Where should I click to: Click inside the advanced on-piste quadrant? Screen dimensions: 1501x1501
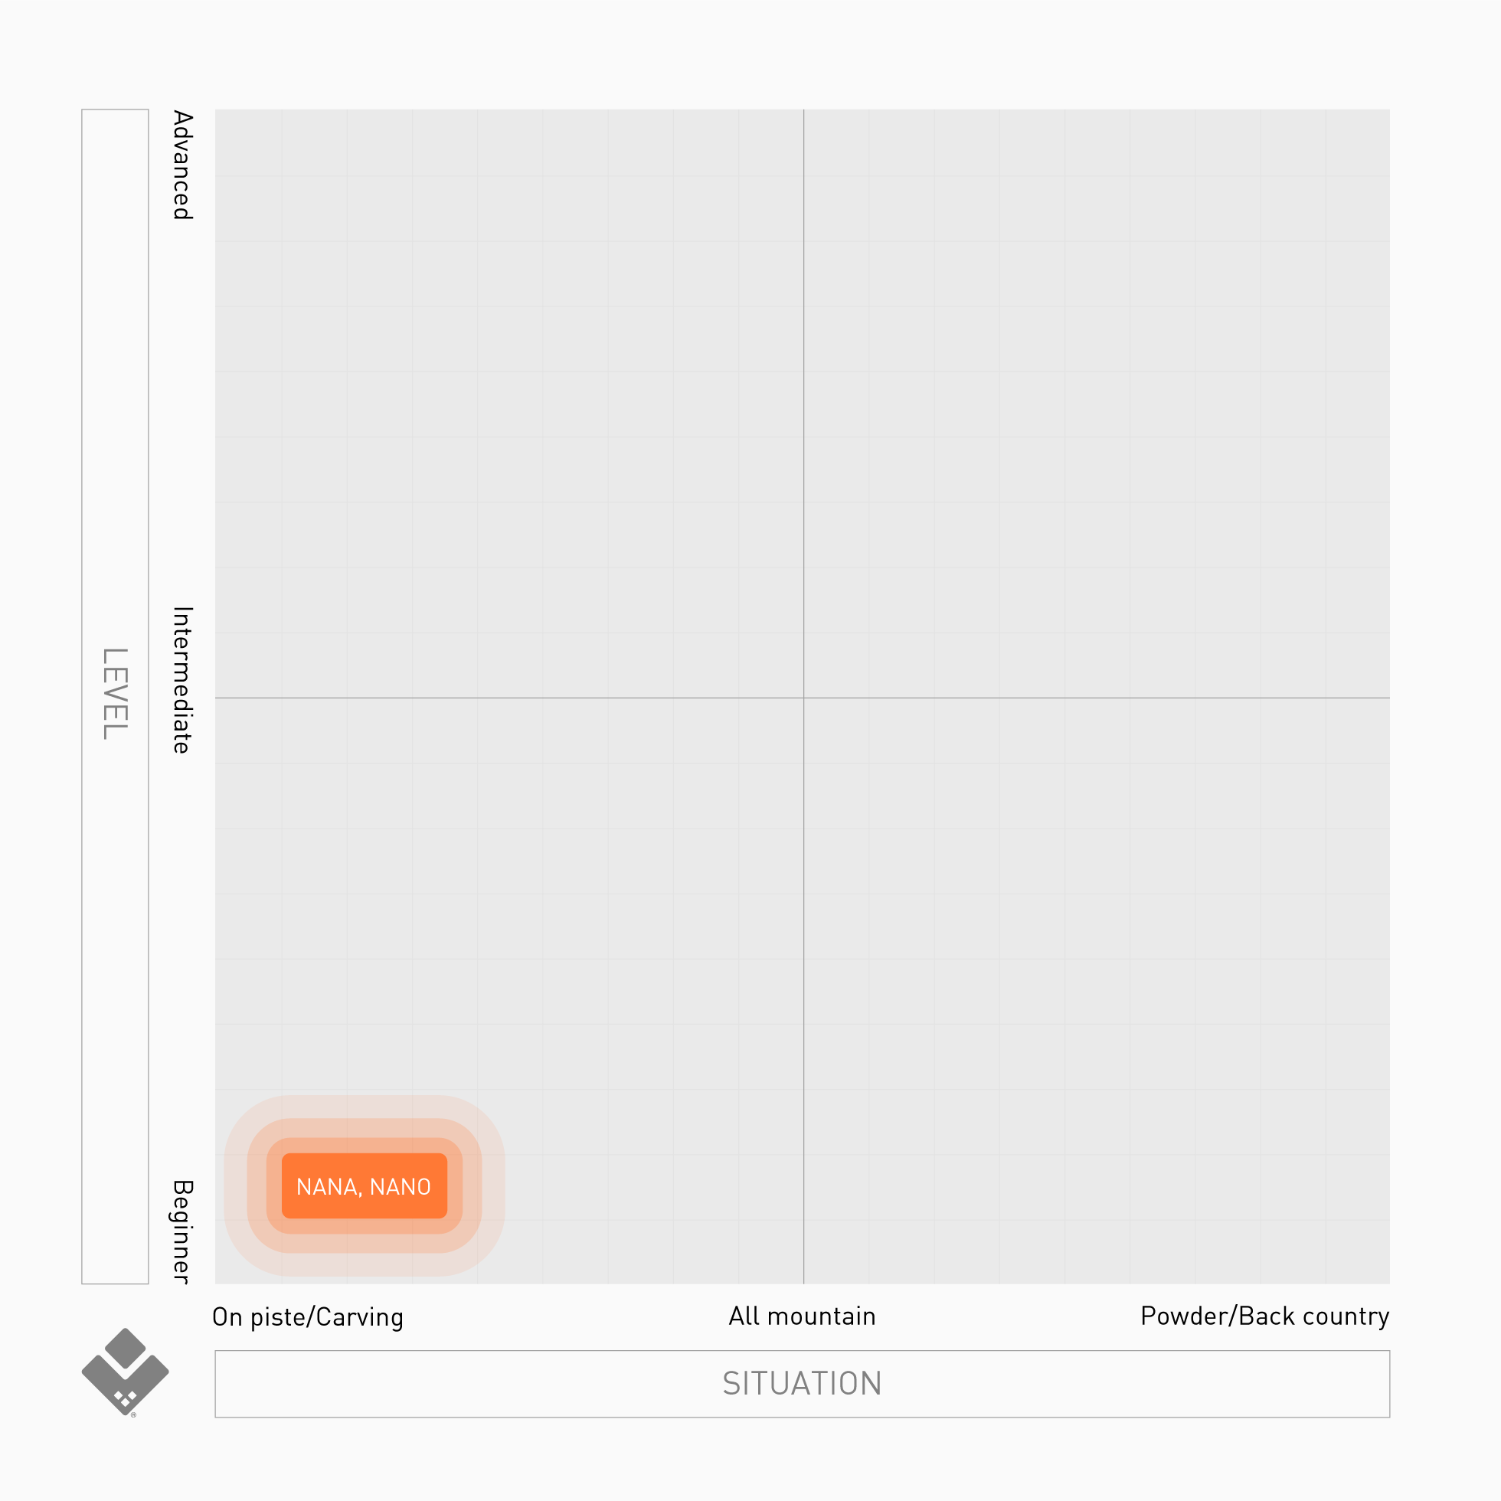click(x=509, y=404)
